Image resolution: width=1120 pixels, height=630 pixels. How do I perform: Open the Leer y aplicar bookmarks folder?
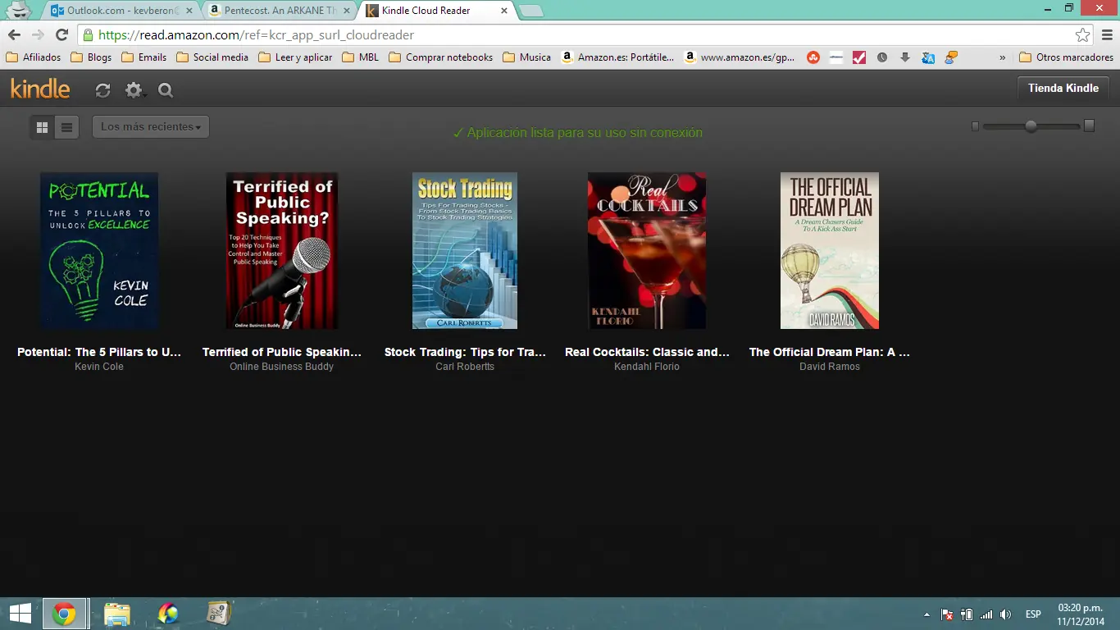[295, 57]
